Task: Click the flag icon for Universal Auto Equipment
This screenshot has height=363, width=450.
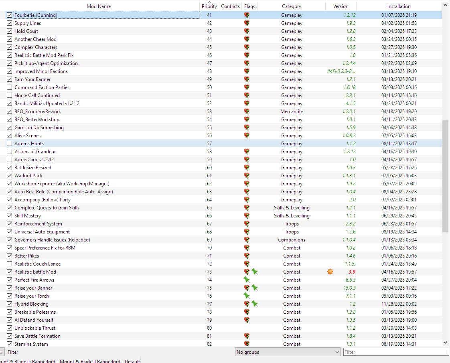Action: [x=247, y=231]
